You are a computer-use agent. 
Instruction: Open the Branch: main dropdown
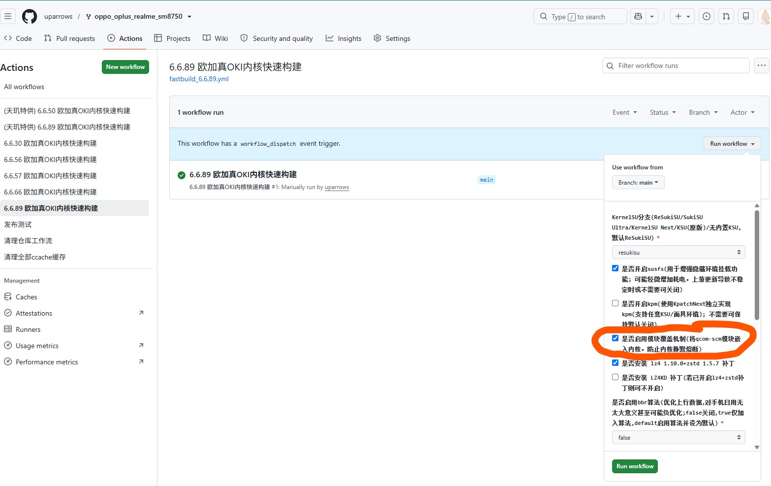pyautogui.click(x=638, y=182)
